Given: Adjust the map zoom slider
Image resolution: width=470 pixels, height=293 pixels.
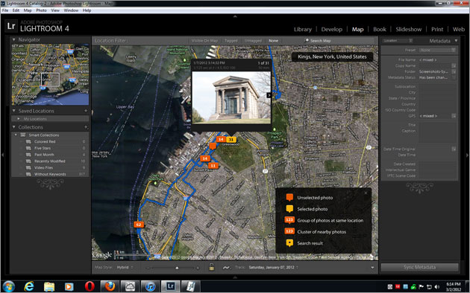Looking at the screenshot, I should 177,268.
